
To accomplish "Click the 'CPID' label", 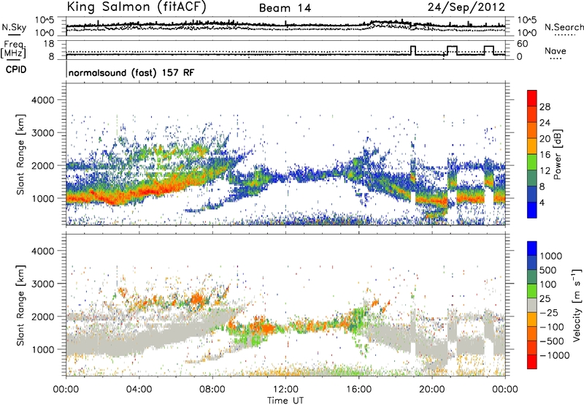I will pyautogui.click(x=16, y=69).
